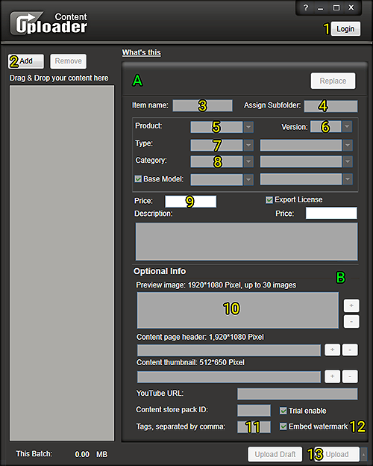Open the Upload button's arrow menu
Screen dimensions: 373x466
coord(363,454)
